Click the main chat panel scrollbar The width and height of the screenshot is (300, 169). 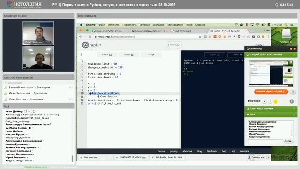(x=72, y=159)
